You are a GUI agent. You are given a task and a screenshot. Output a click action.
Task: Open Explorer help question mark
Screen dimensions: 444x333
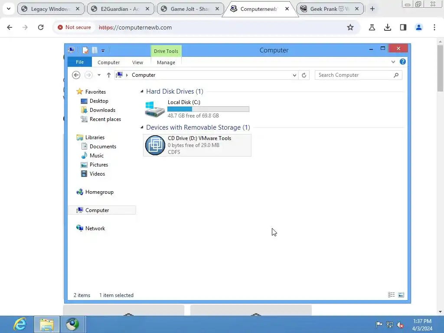click(403, 62)
